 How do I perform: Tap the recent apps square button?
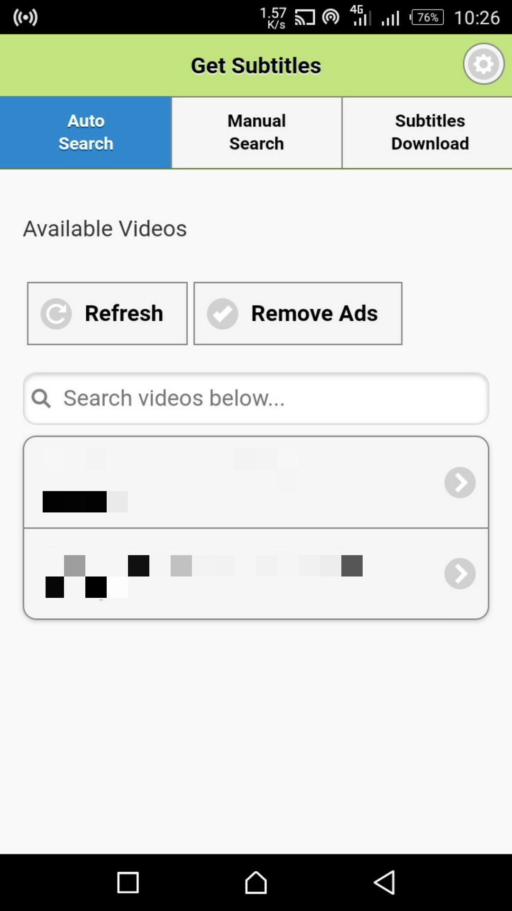(x=128, y=883)
